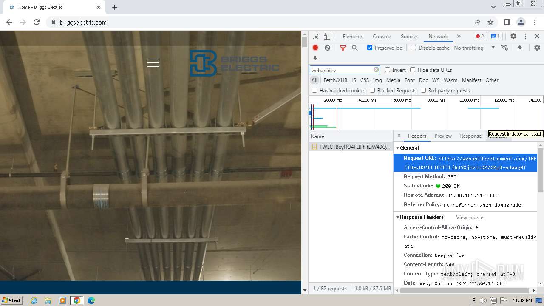544x306 pixels.
Task: Click the Windows Start button
Action: click(x=11, y=300)
